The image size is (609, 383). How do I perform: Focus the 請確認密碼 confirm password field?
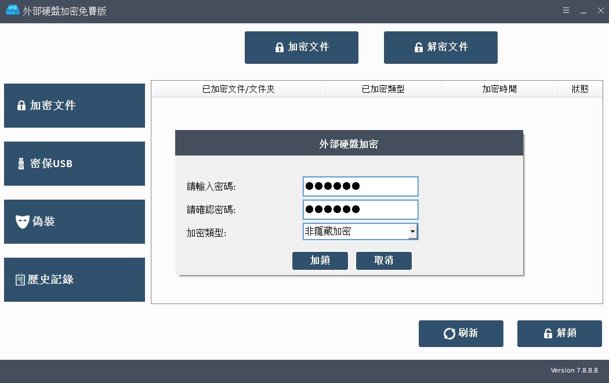point(360,209)
